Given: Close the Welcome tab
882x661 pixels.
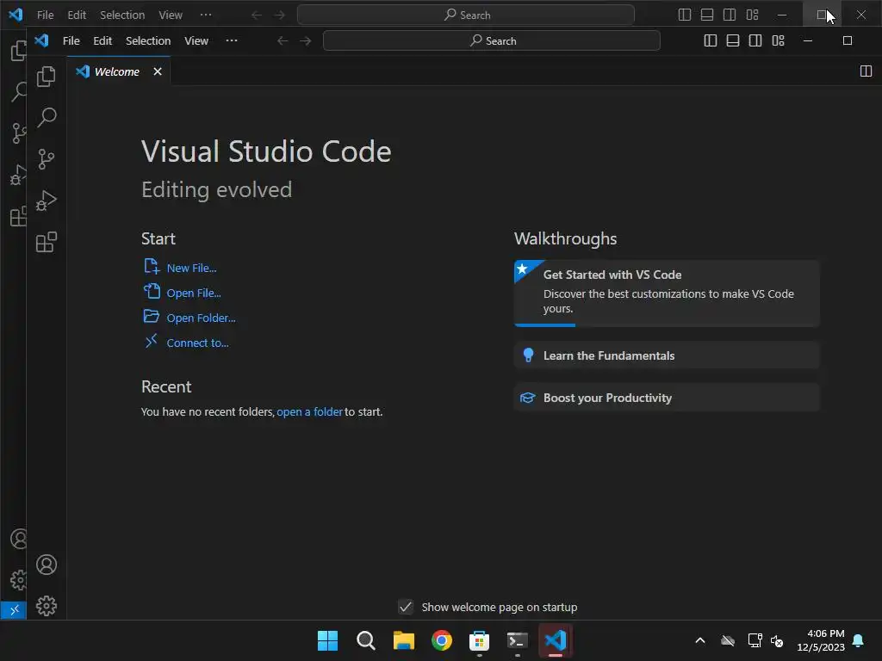Looking at the screenshot, I should (x=158, y=71).
